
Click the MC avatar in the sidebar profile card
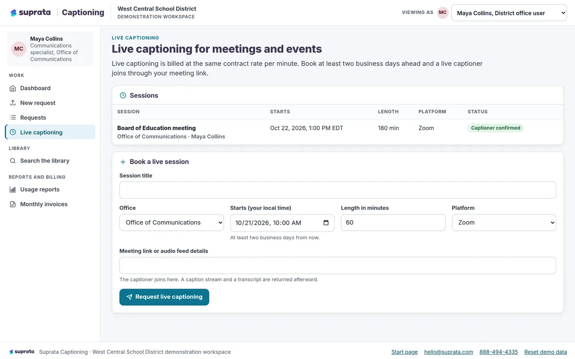pyautogui.click(x=19, y=49)
